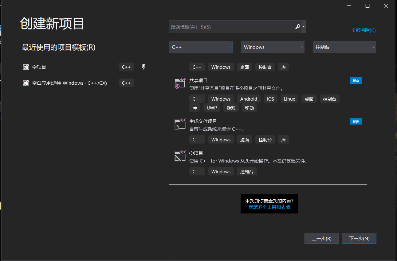Open the Windows platform filter dropdown

click(273, 47)
